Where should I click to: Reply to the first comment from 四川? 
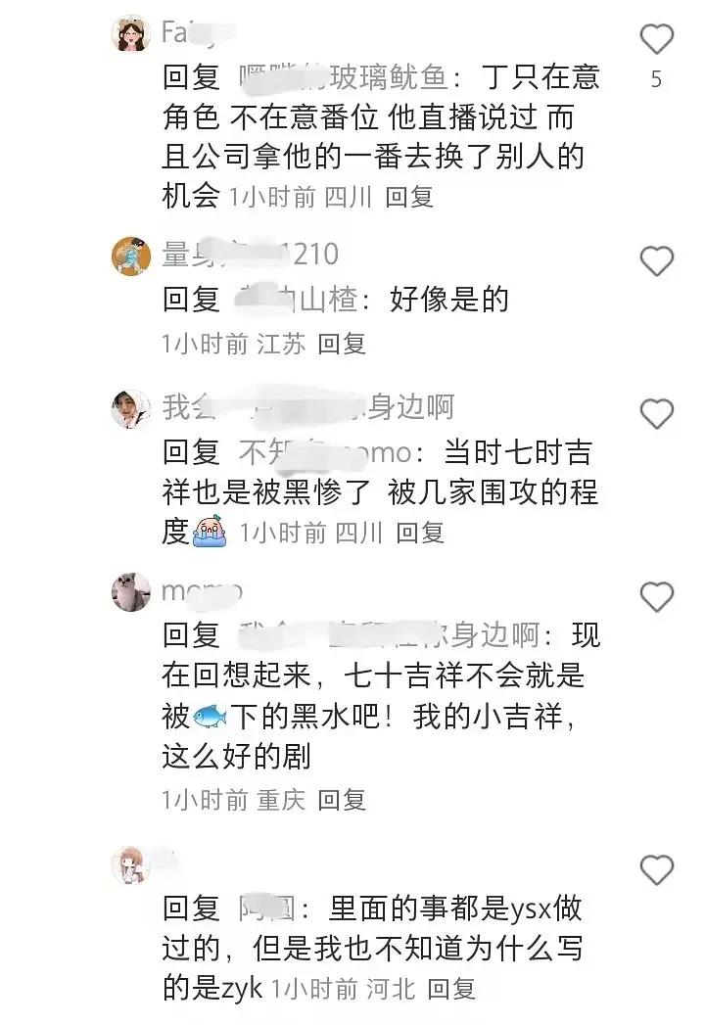[x=408, y=197]
